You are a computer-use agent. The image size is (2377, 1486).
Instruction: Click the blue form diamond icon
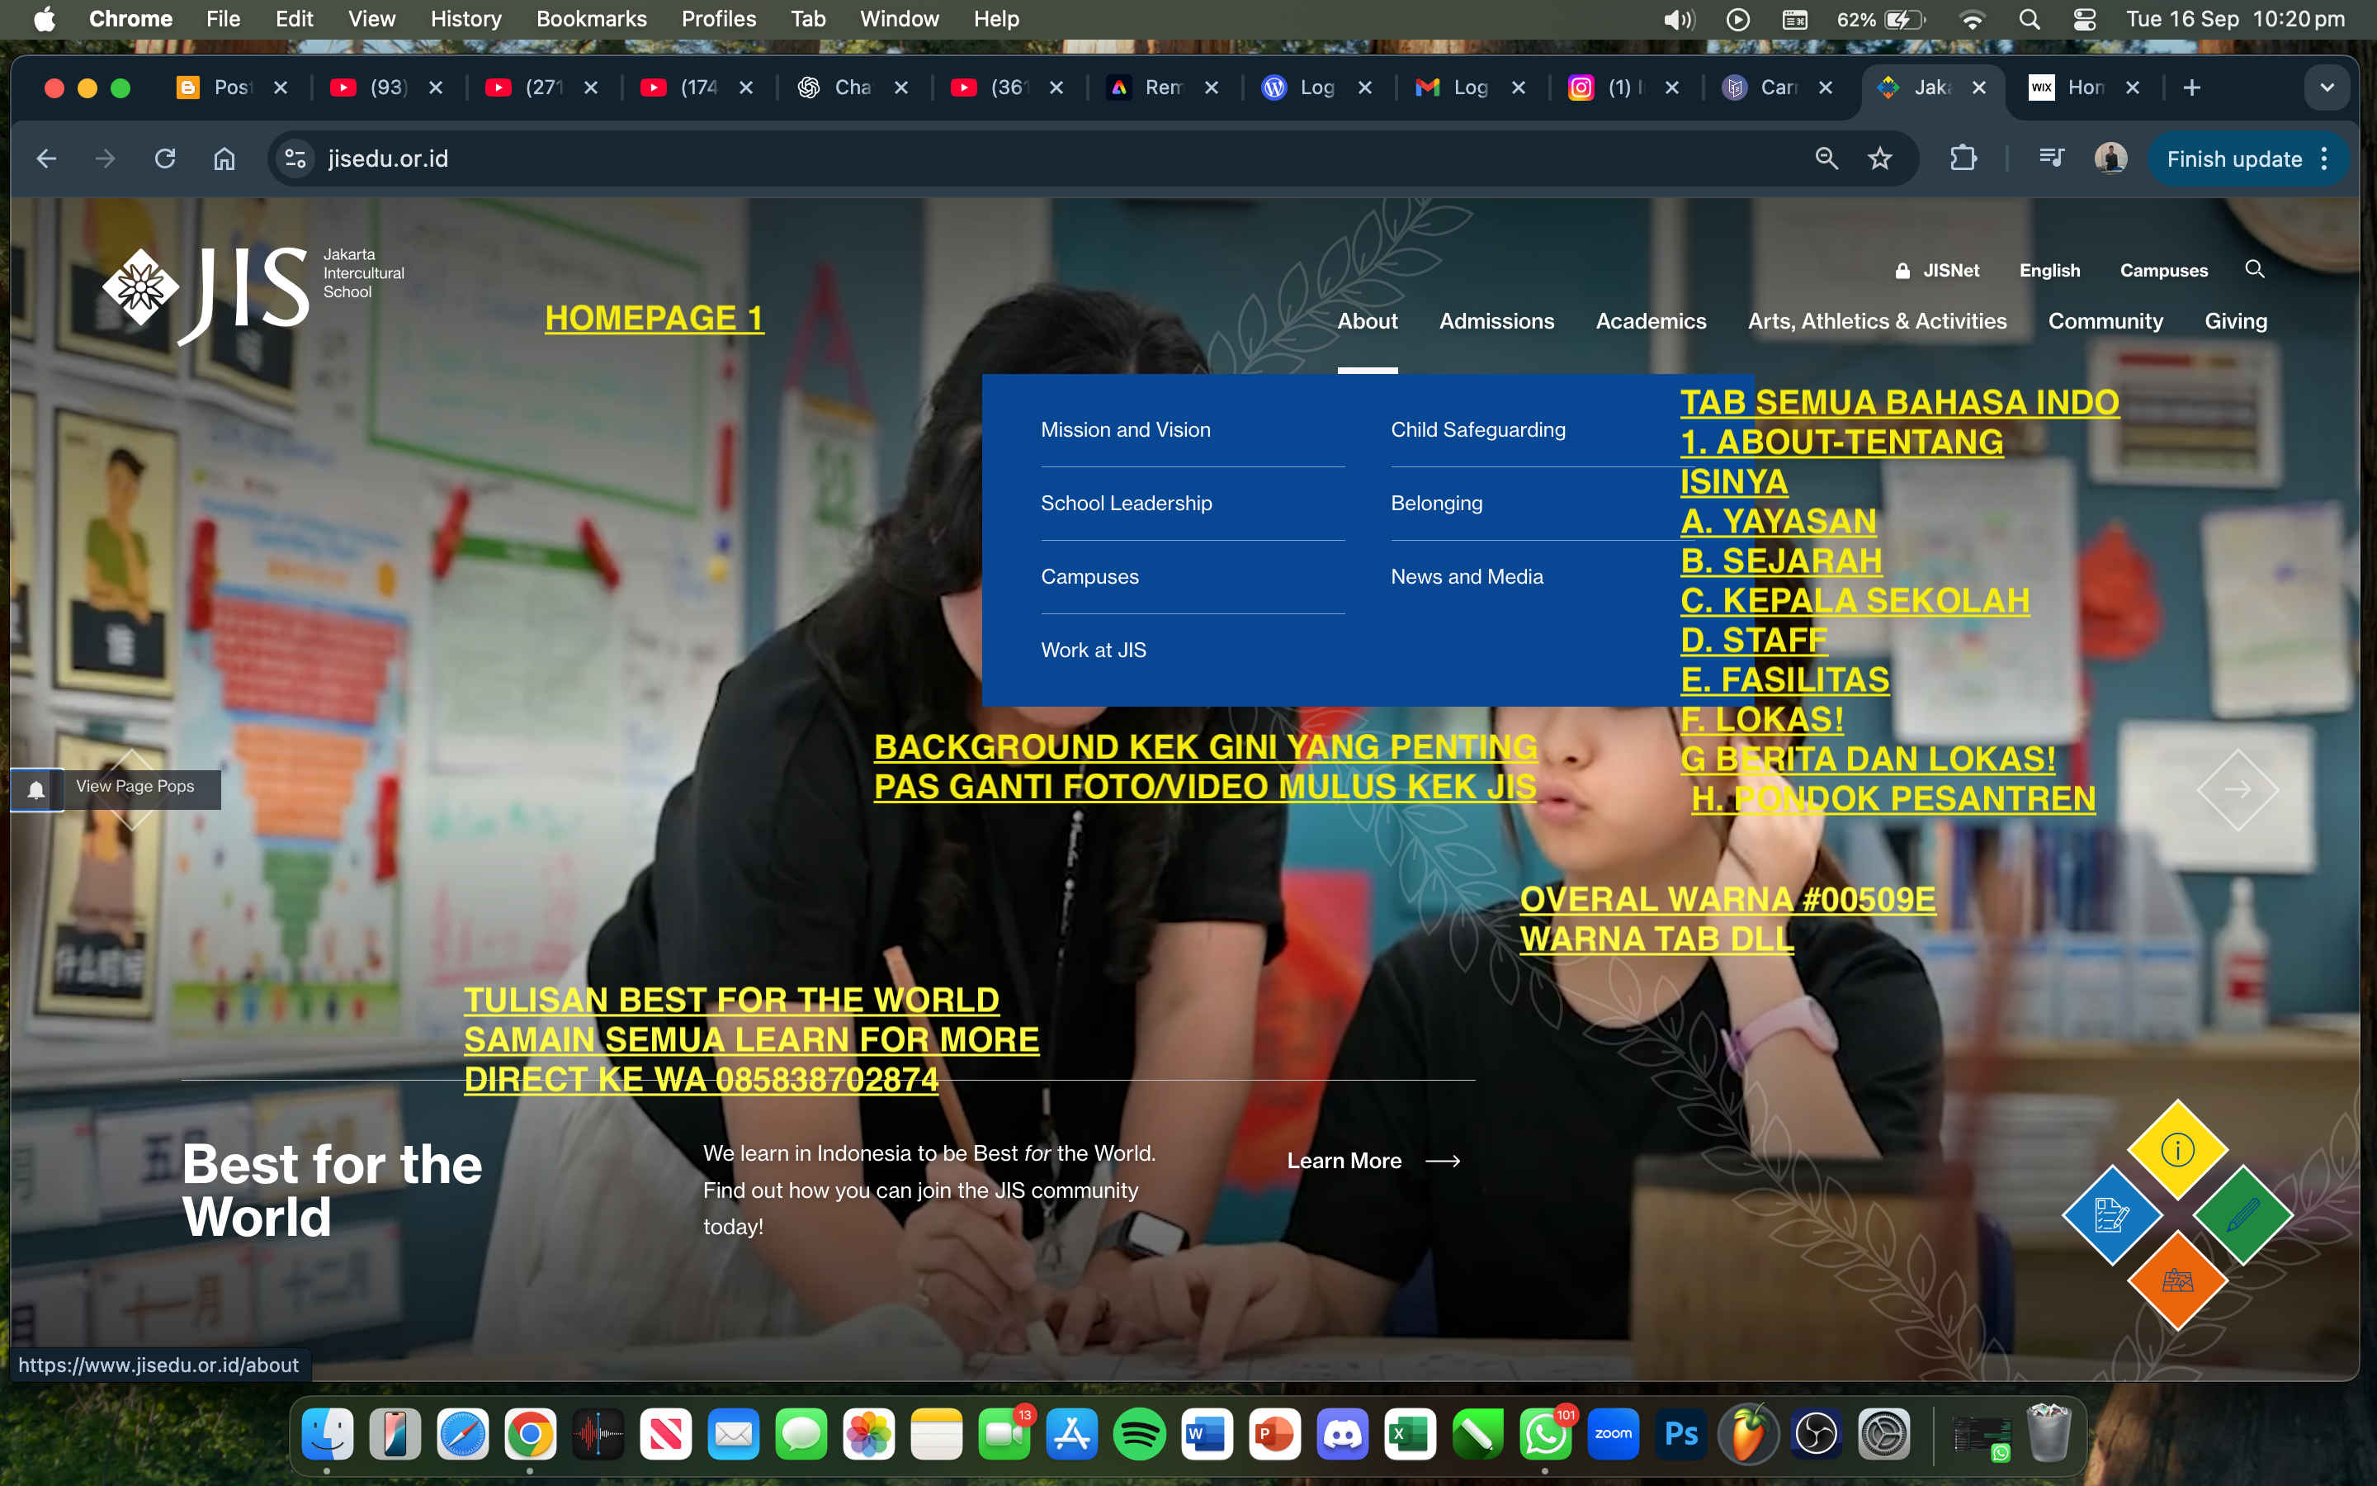(x=2110, y=1214)
